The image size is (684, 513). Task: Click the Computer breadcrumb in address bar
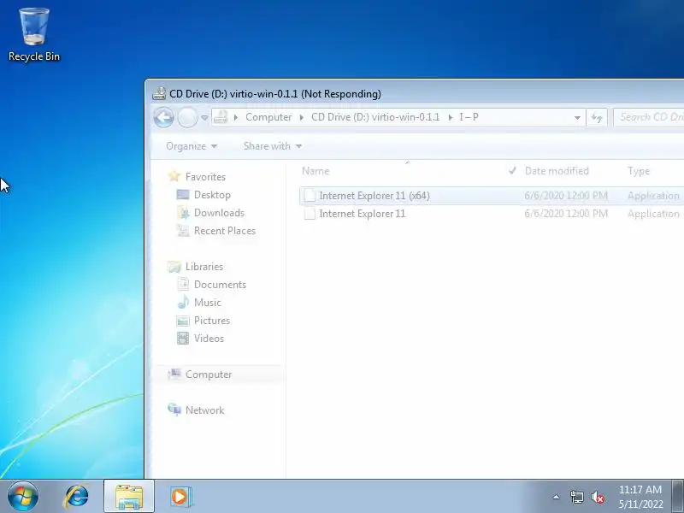(x=268, y=117)
